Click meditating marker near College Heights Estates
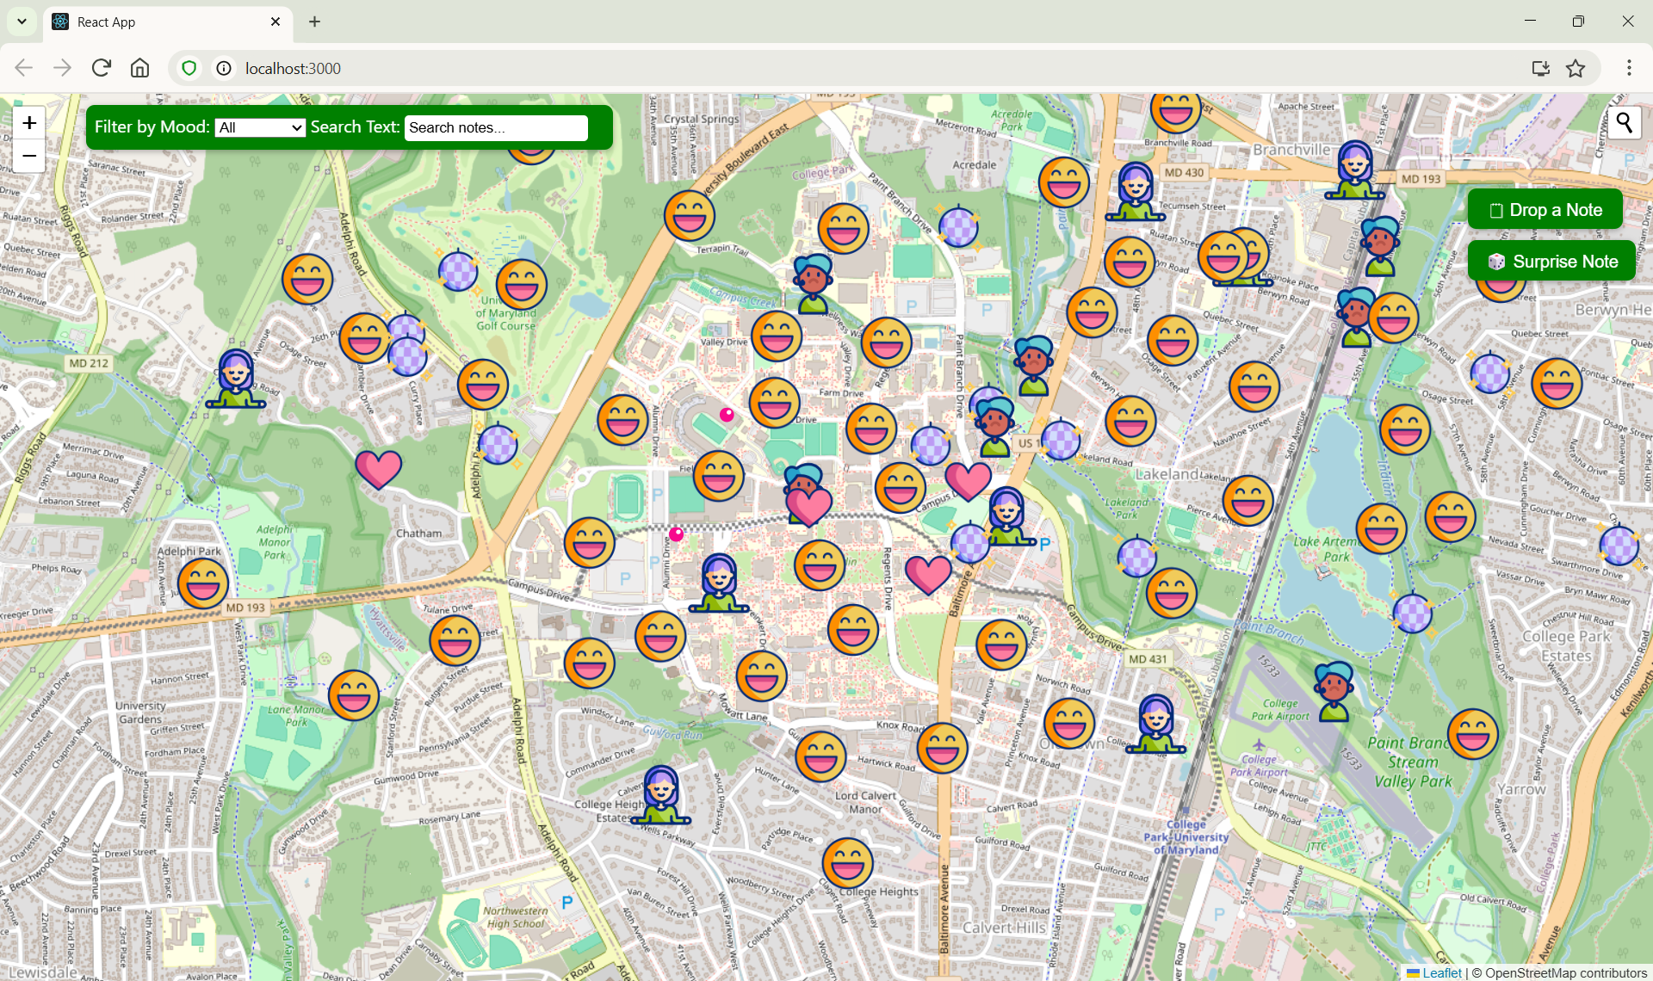1653x981 pixels. [x=660, y=794]
